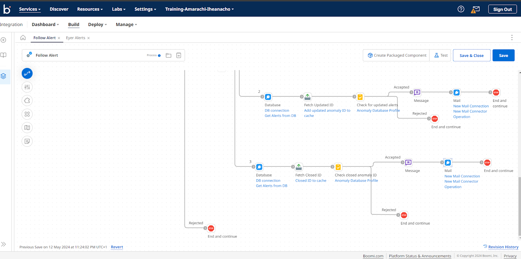Click the Sign Out button
This screenshot has height=259, width=521.
click(x=502, y=9)
